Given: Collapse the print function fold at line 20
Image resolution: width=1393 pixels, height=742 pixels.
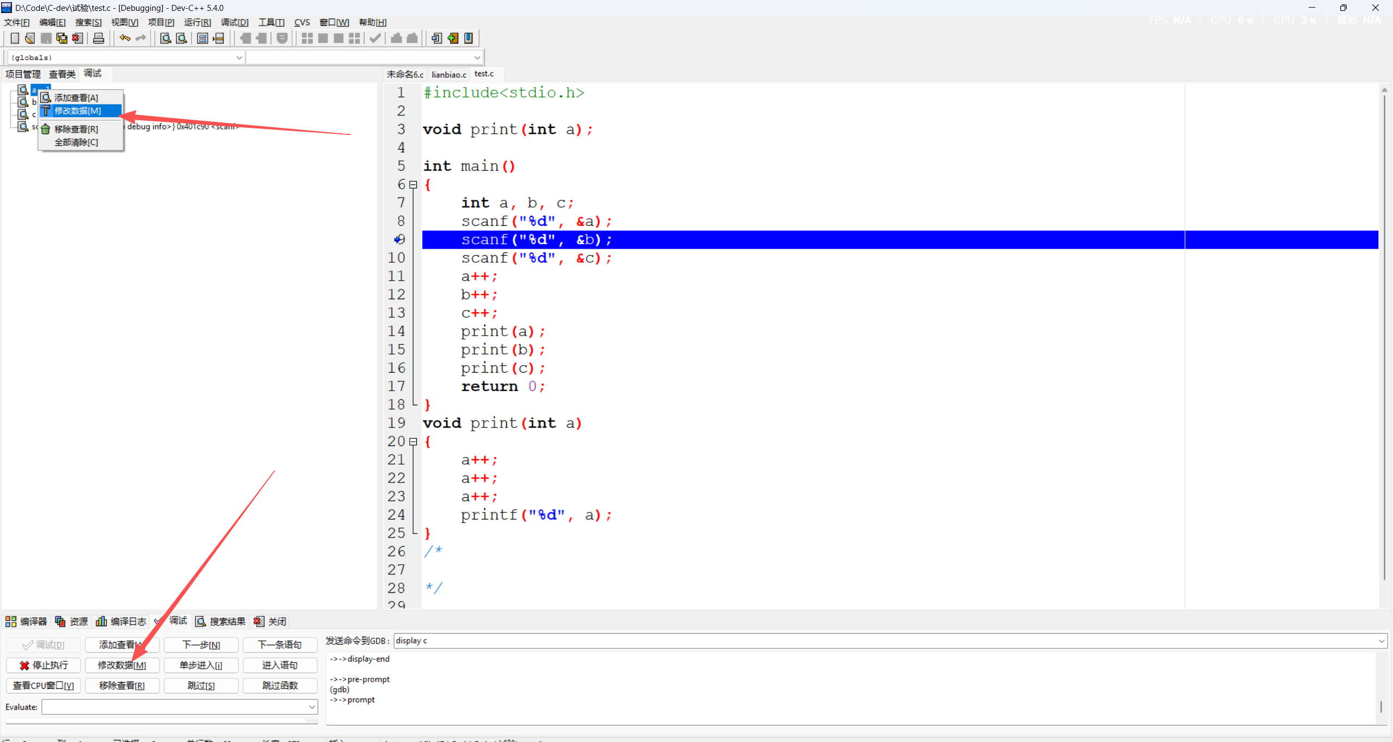Looking at the screenshot, I should coord(413,442).
